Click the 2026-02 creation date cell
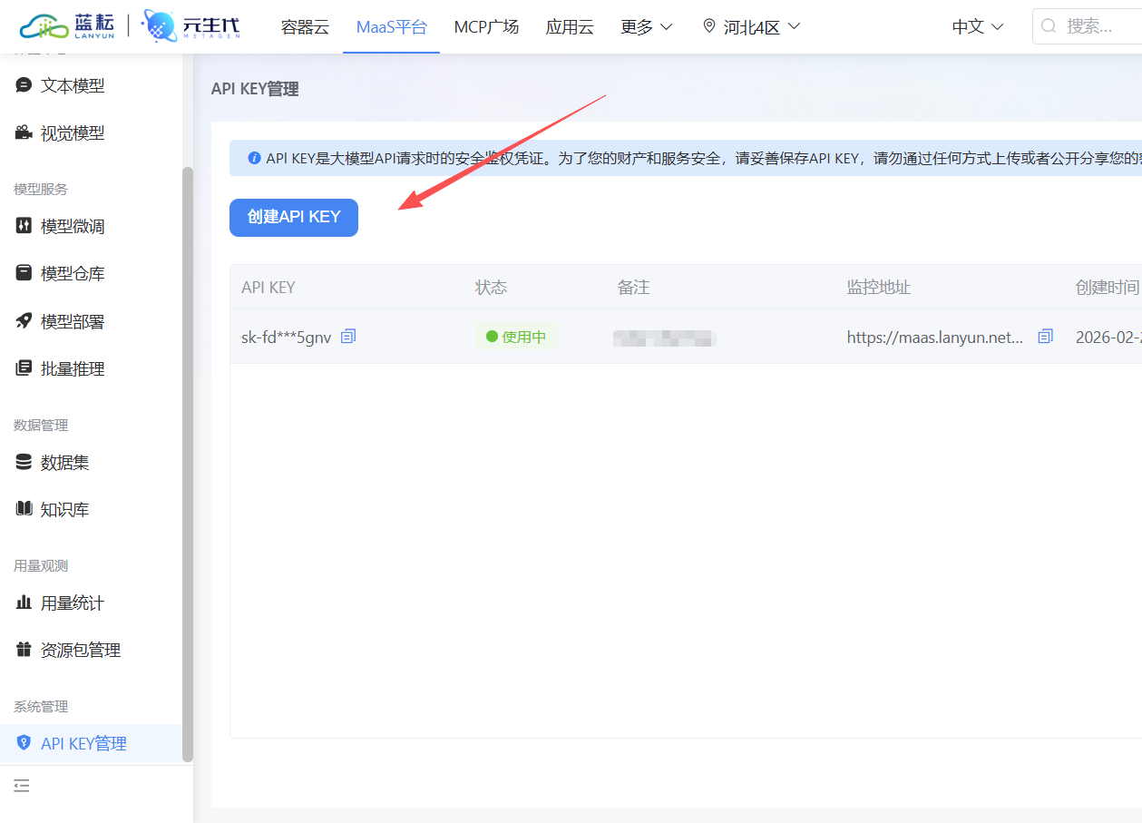 [1108, 337]
